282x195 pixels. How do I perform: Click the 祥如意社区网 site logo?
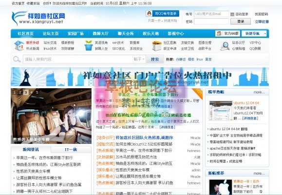(x=38, y=18)
